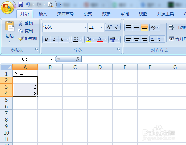Screen dimensions: 186x145
Task: Select cell A3 containing 2
Action: [x=25, y=87]
